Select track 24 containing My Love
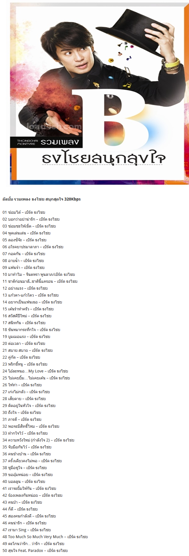189x556 pixels. (x=35, y=371)
